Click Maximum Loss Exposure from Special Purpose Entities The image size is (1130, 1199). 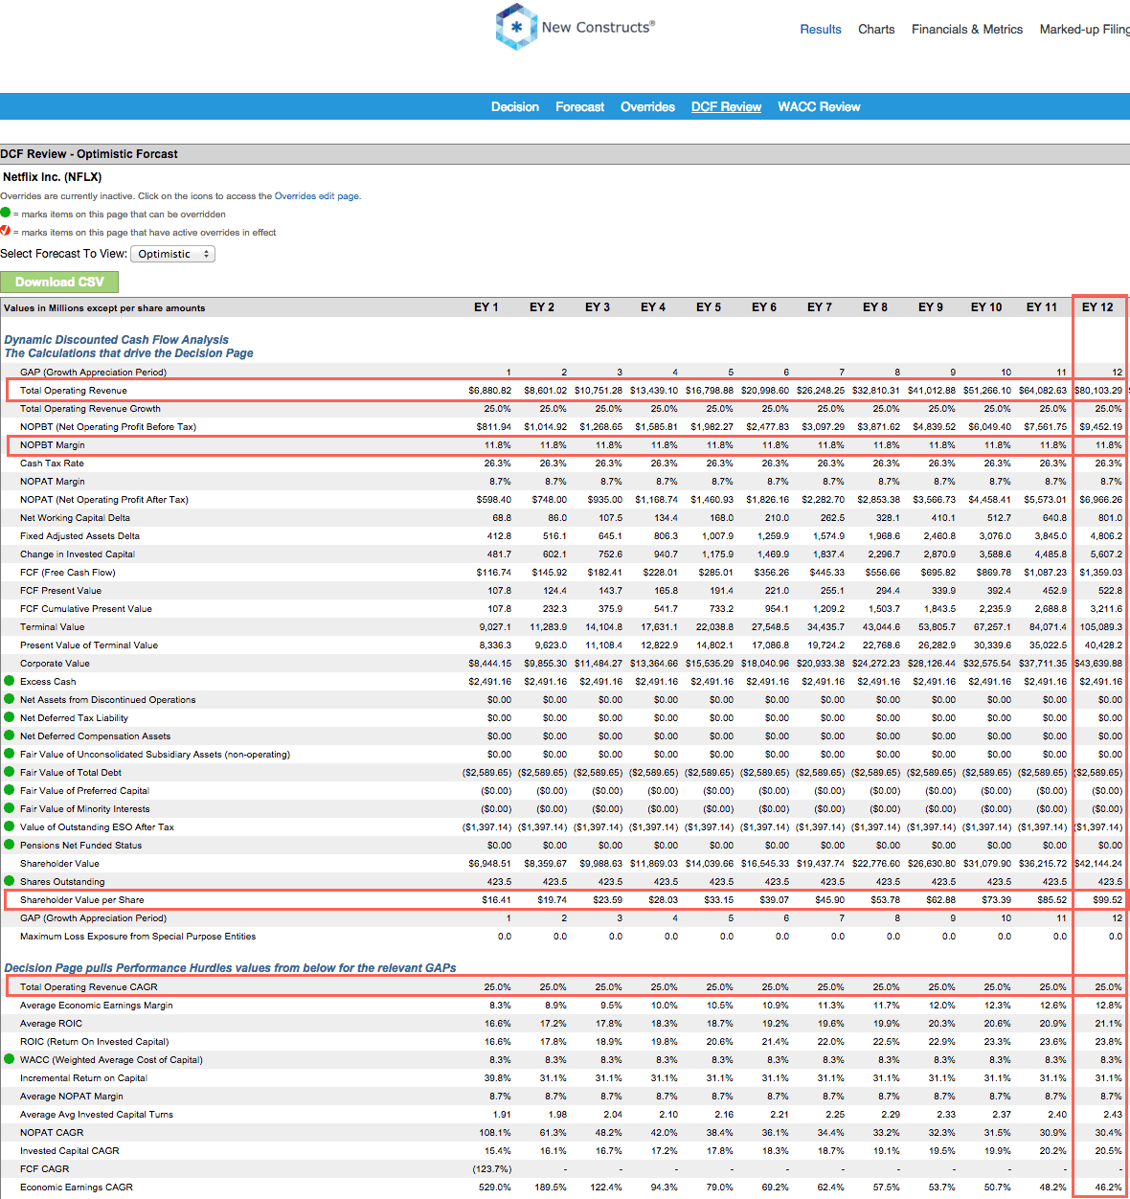coord(138,937)
